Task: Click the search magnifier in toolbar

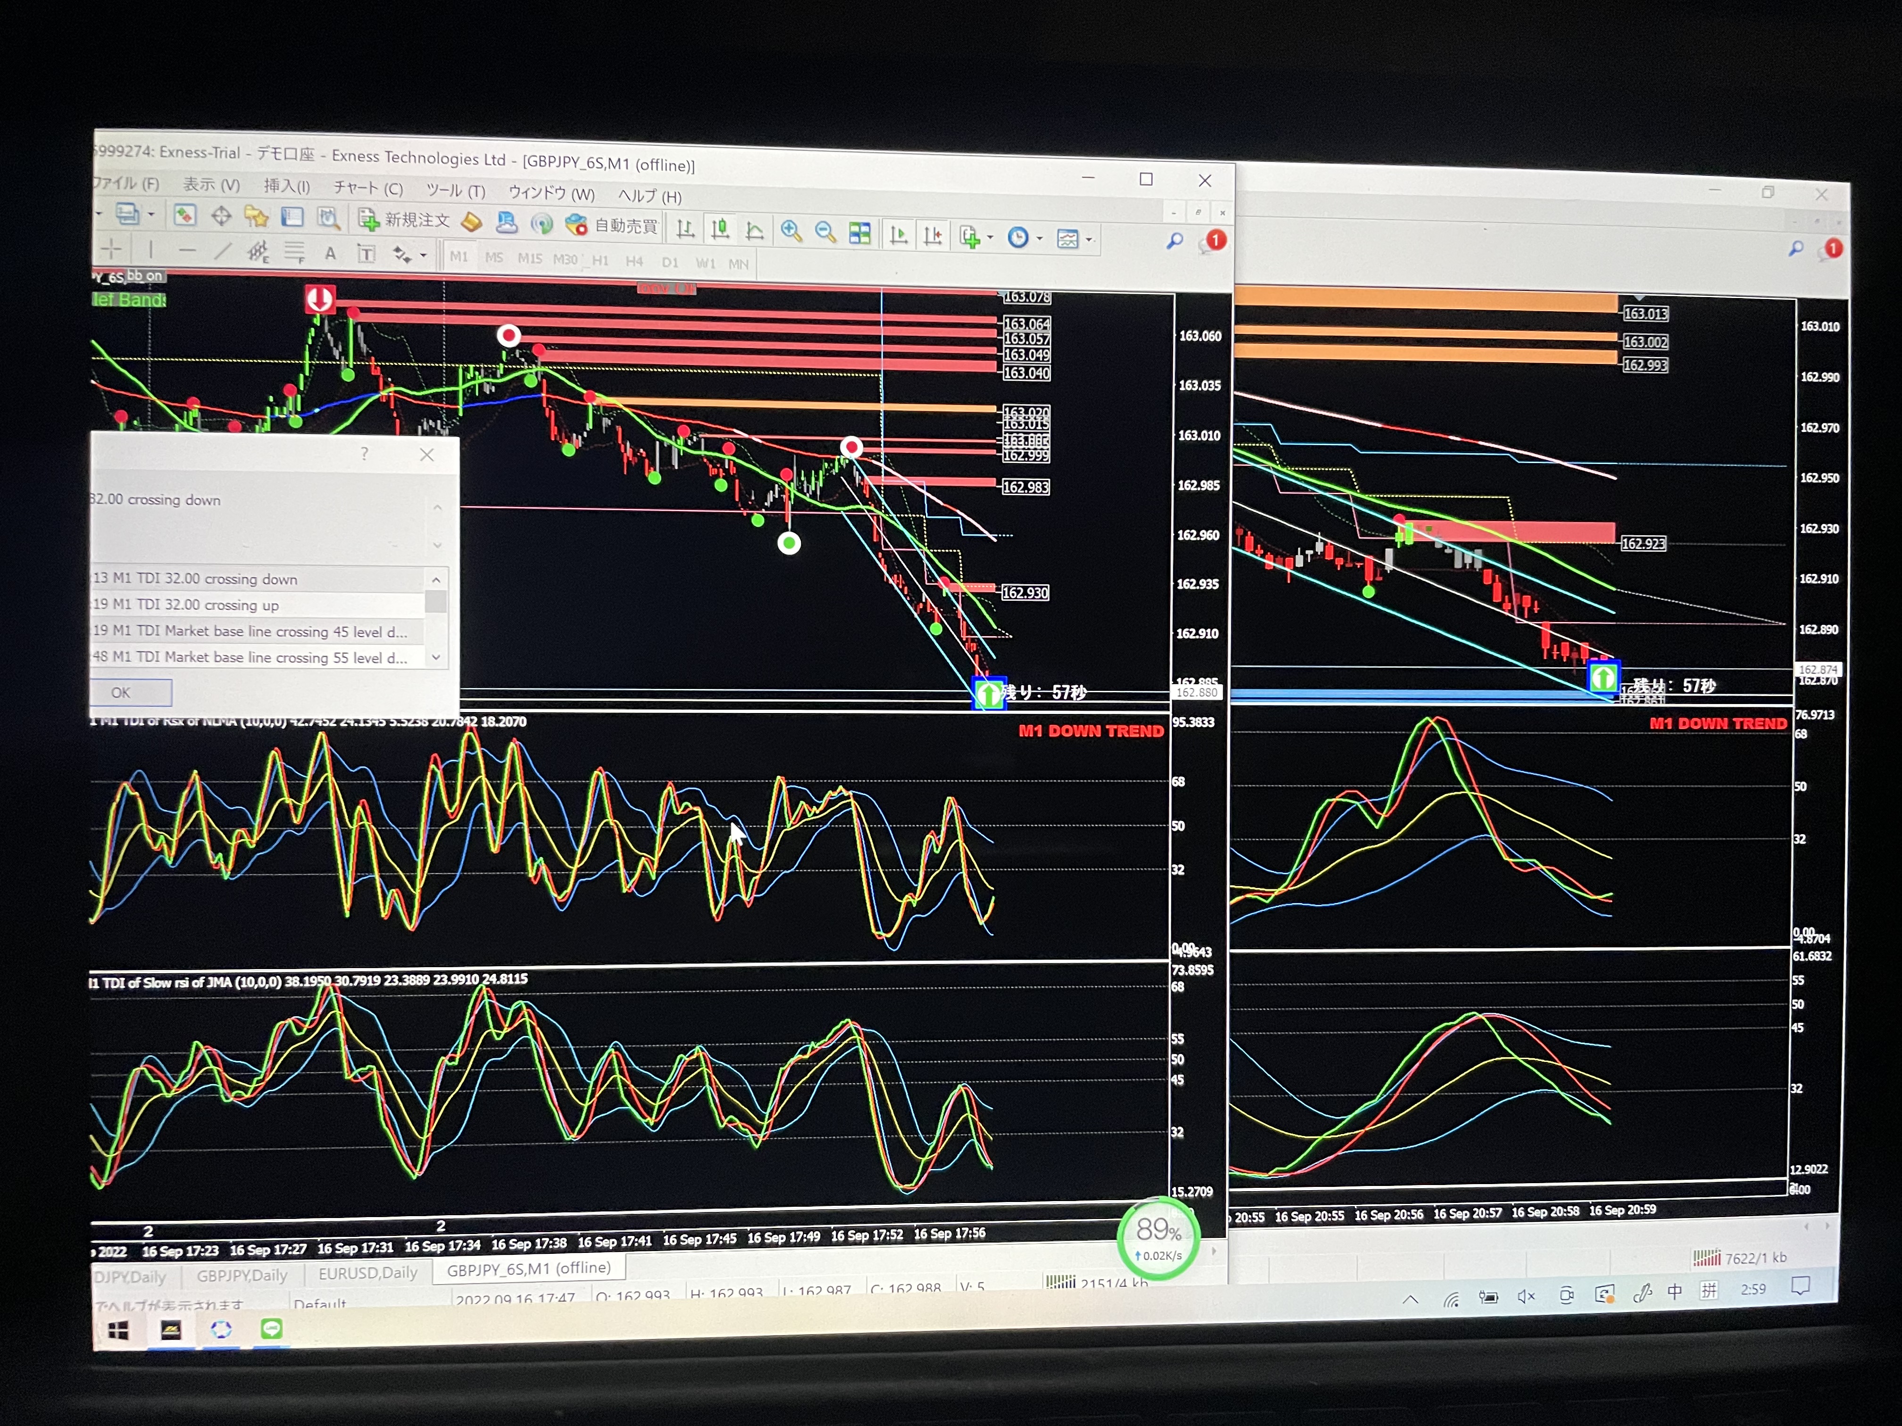Action: 1175,241
